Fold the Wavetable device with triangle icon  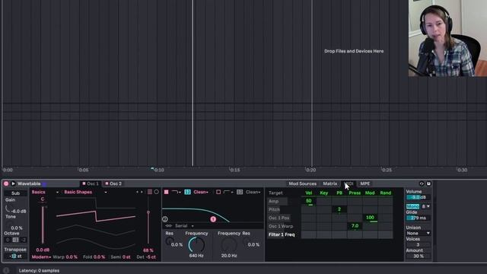[x=13, y=183]
